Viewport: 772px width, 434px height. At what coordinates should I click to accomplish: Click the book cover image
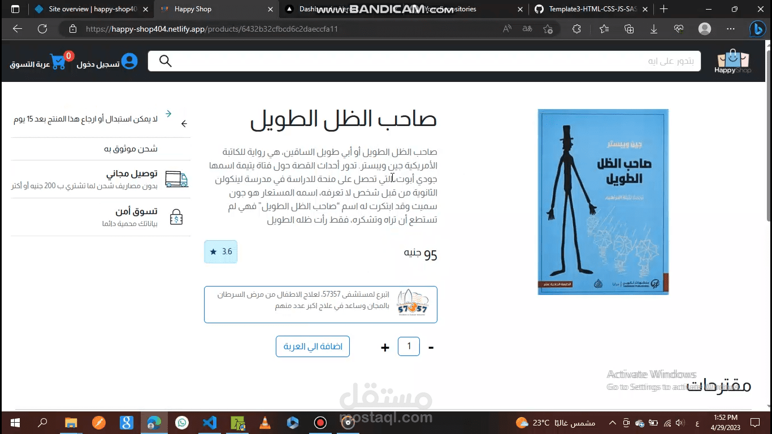pyautogui.click(x=603, y=202)
